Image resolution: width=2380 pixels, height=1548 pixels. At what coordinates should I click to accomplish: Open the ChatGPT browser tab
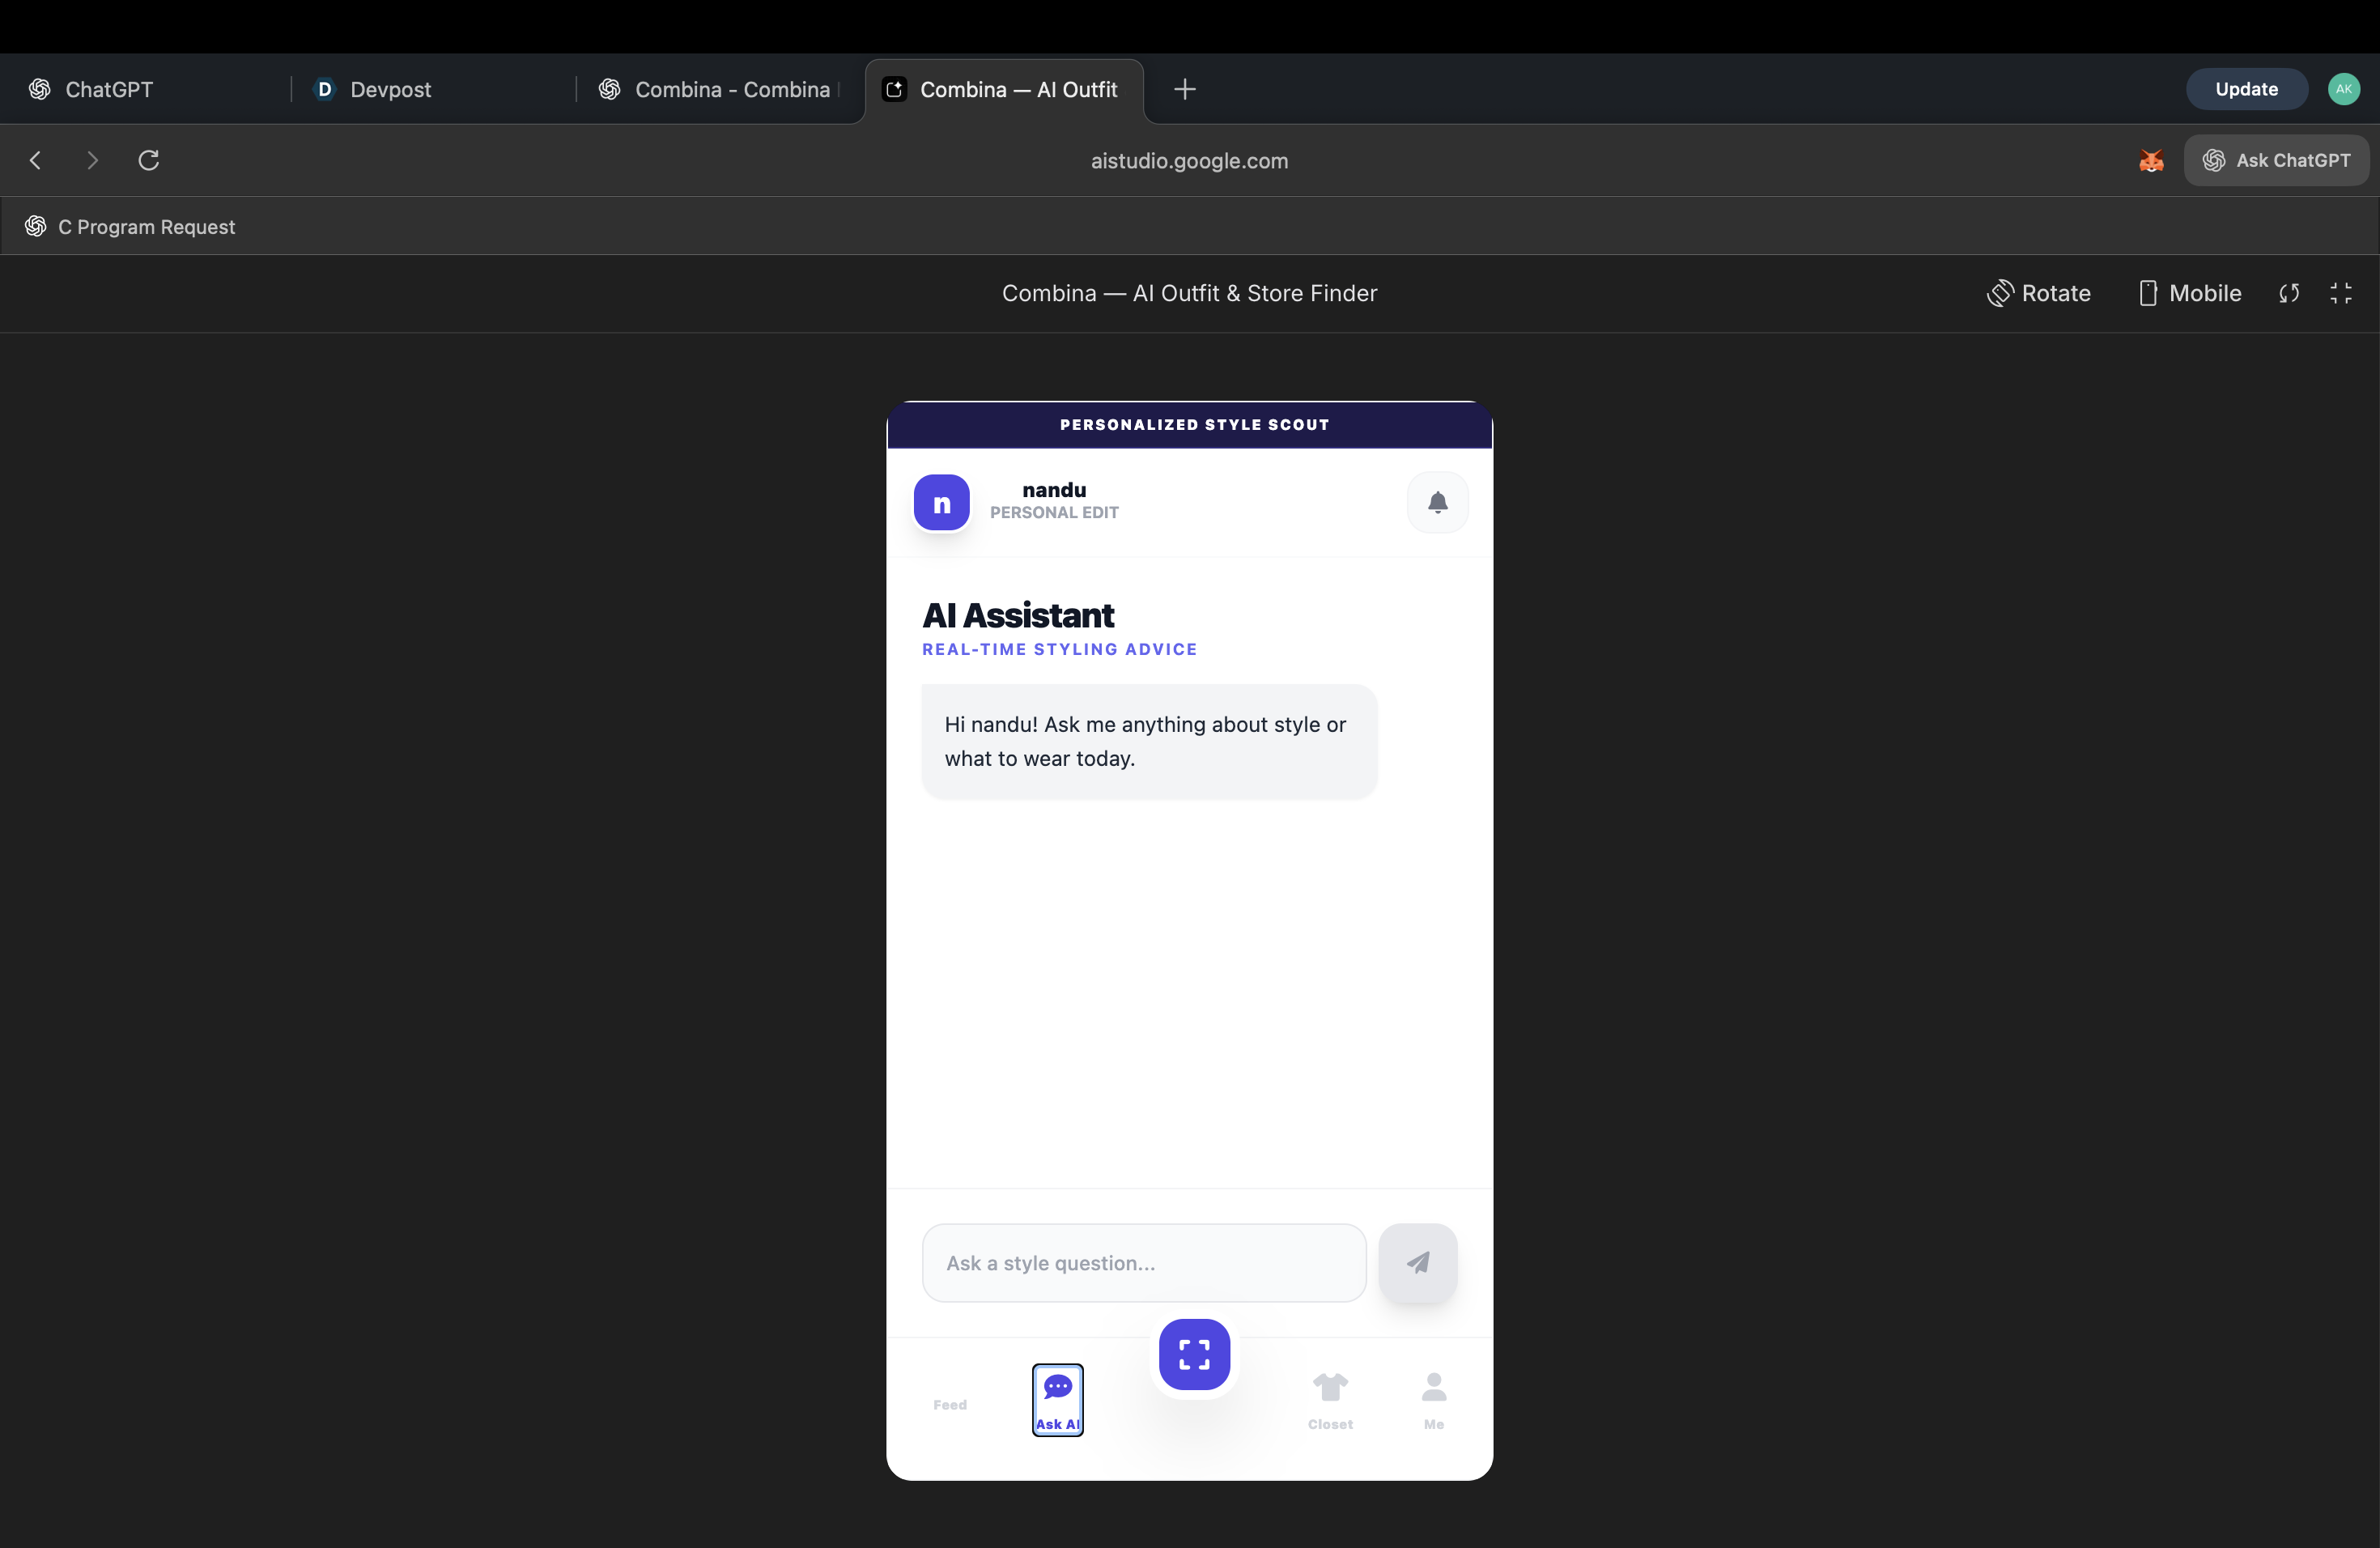point(108,89)
